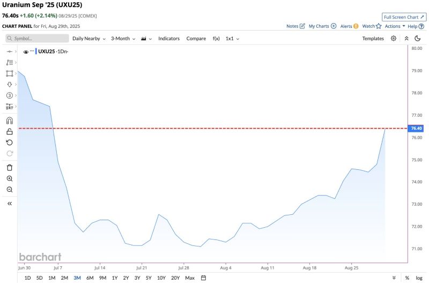Image resolution: width=429 pixels, height=285 pixels.
Task: Toggle the magnet snap mode
Action: coord(10,121)
